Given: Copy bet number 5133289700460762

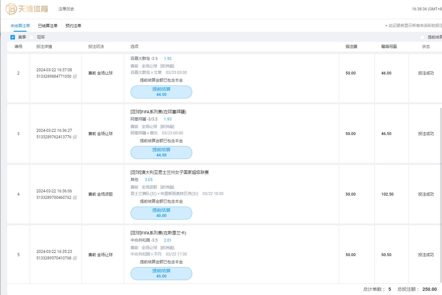Looking at the screenshot, I should 75,198.
